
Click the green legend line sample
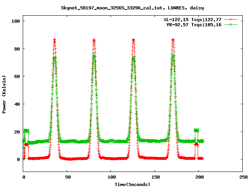231,25
